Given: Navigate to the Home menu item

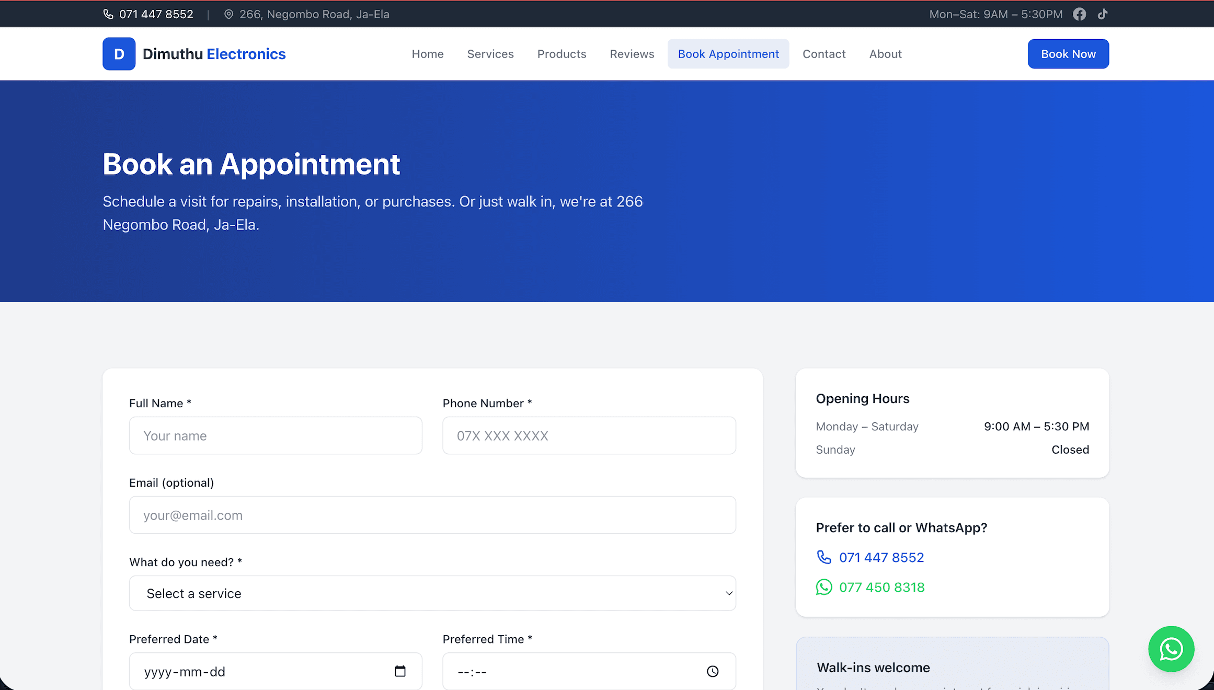Looking at the screenshot, I should tap(427, 53).
